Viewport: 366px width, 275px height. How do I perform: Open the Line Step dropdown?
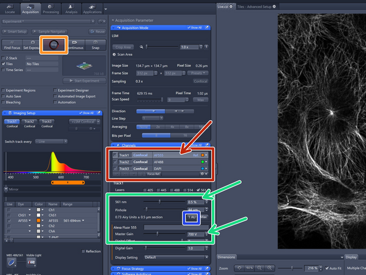(153, 118)
